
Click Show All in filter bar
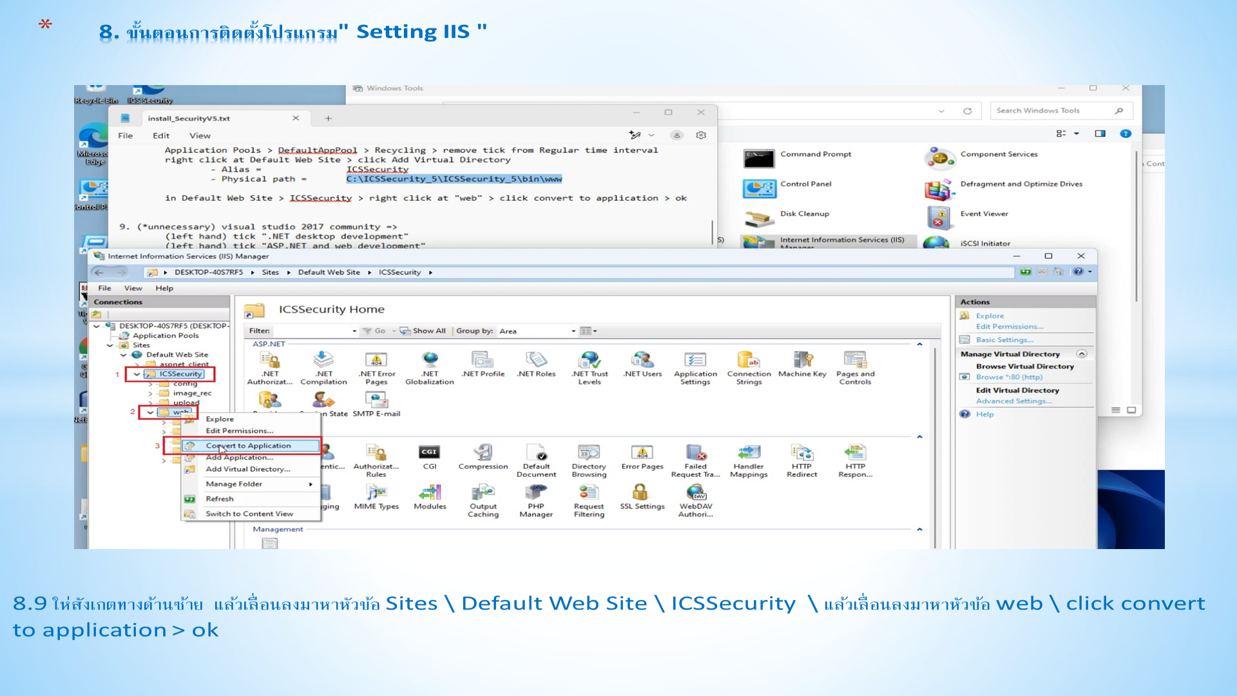click(423, 331)
